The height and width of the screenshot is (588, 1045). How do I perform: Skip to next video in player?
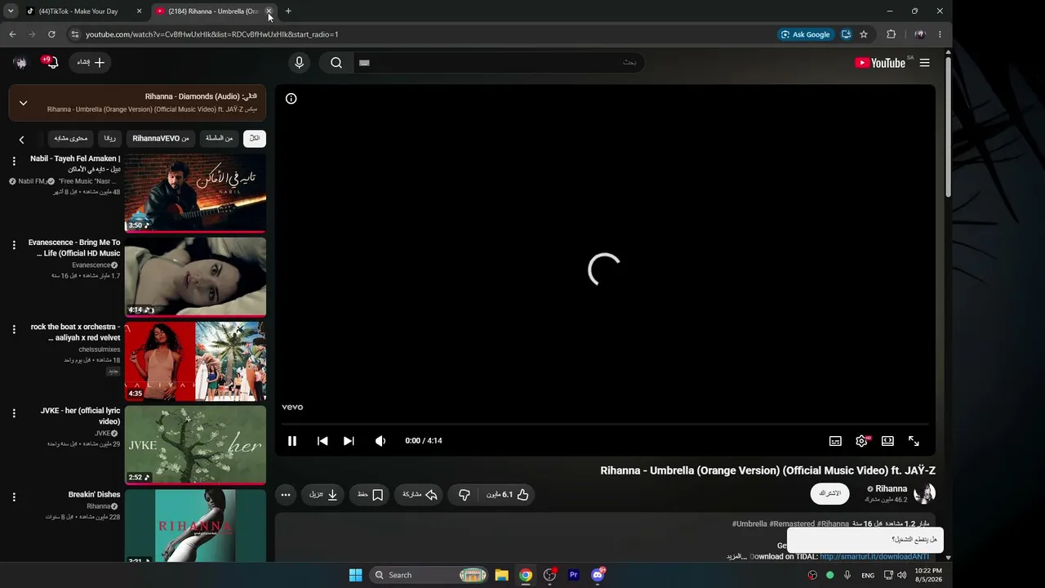[x=349, y=441]
